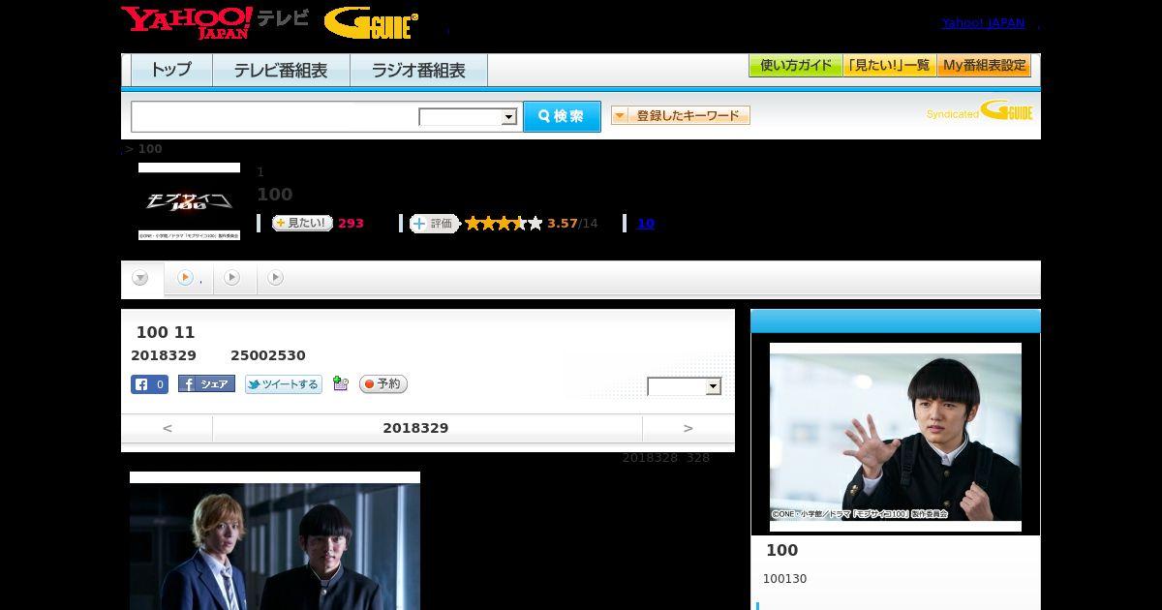This screenshot has width=1162, height=610.
Task: Switch to the テレビ番組表 tab
Action: [x=281, y=70]
